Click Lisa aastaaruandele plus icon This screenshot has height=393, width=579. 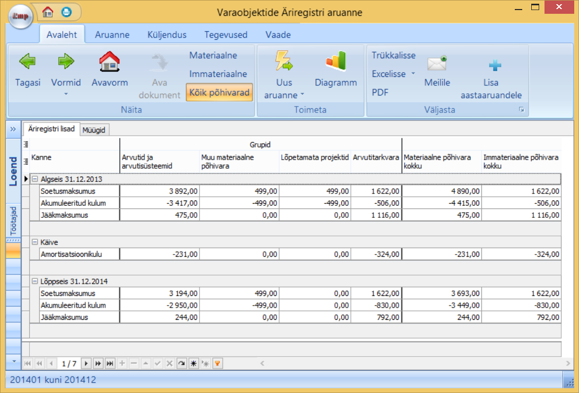495,66
